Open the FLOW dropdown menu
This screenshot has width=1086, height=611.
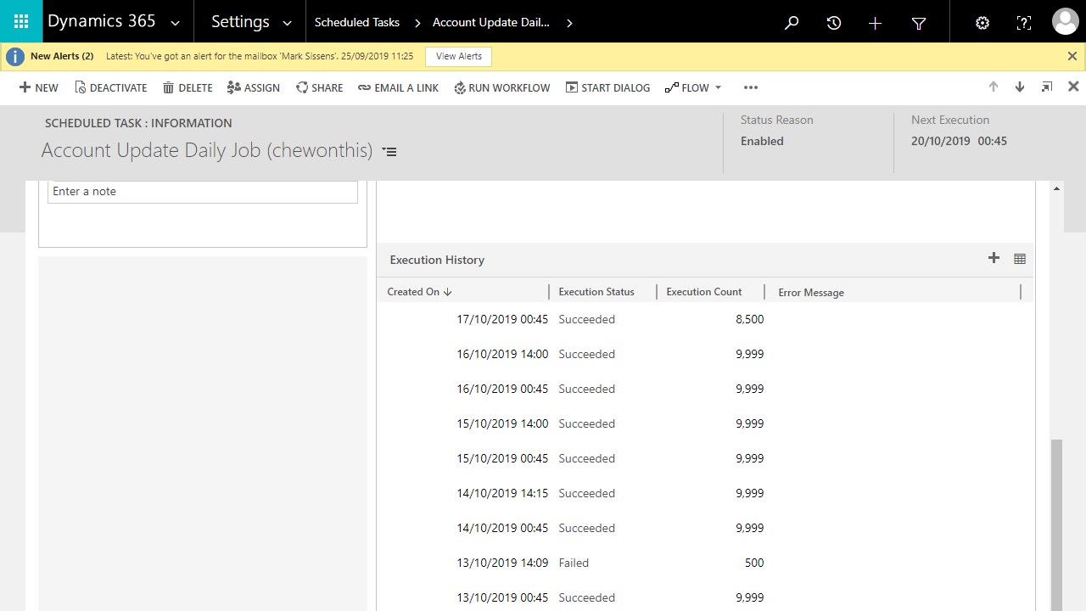click(693, 87)
